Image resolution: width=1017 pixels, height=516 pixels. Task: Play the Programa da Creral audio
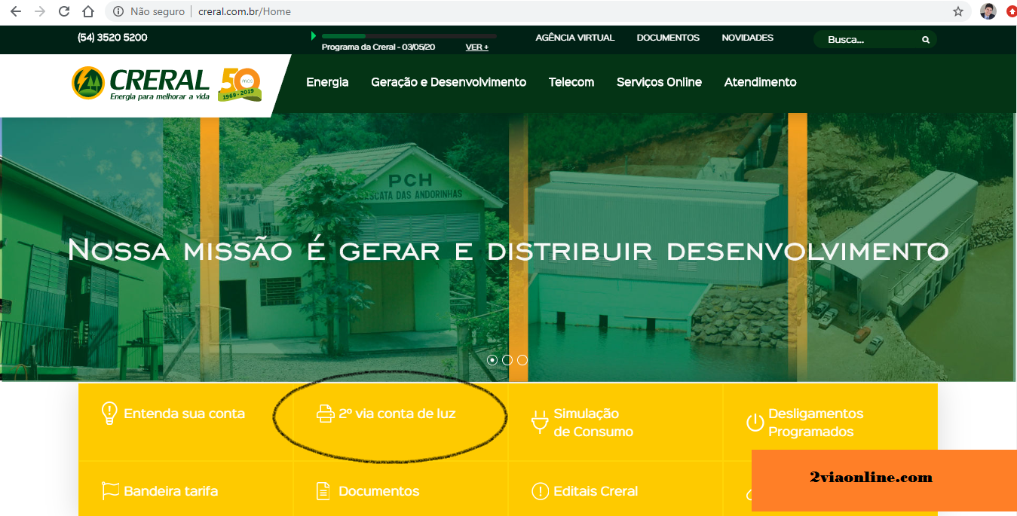pos(314,35)
